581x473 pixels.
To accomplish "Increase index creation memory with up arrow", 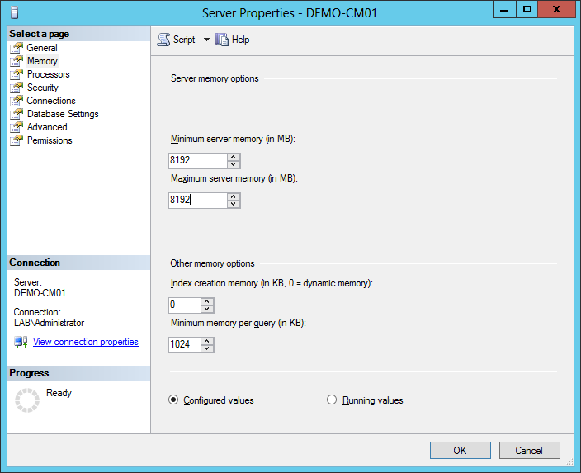I will 208,301.
